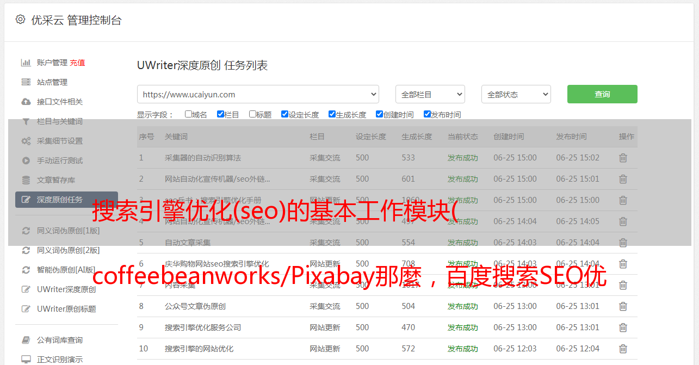Delete task row 5 自动文章采集
Screen dimensions: 699x365
pos(623,243)
